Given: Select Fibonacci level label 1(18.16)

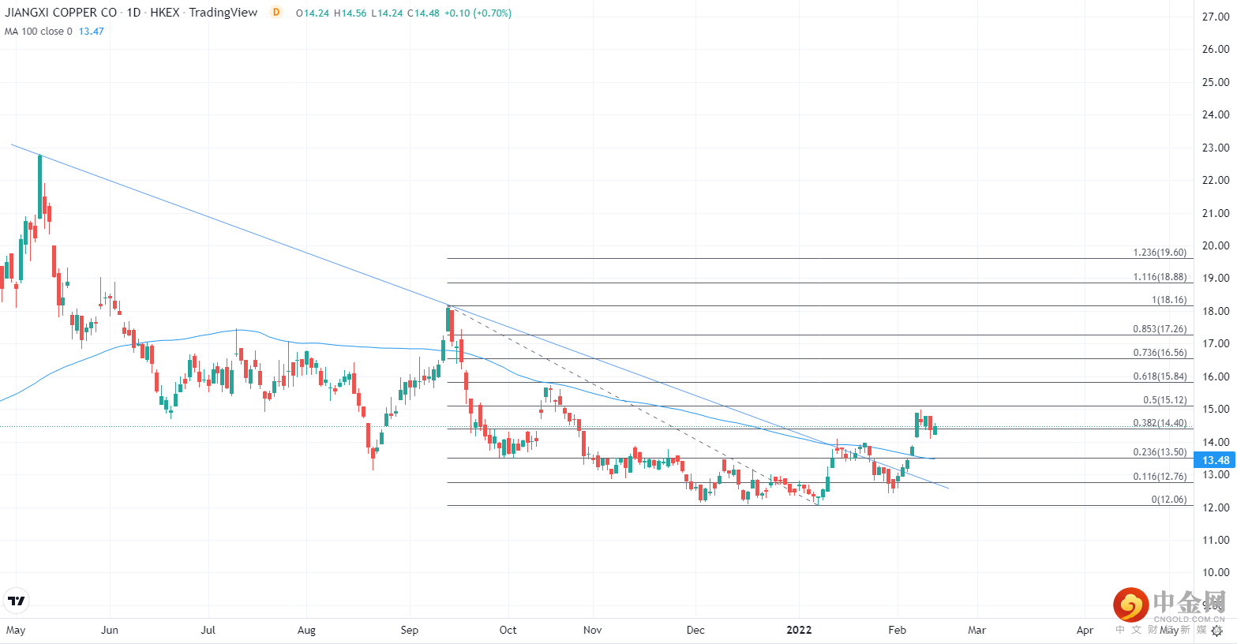Looking at the screenshot, I should (1169, 300).
